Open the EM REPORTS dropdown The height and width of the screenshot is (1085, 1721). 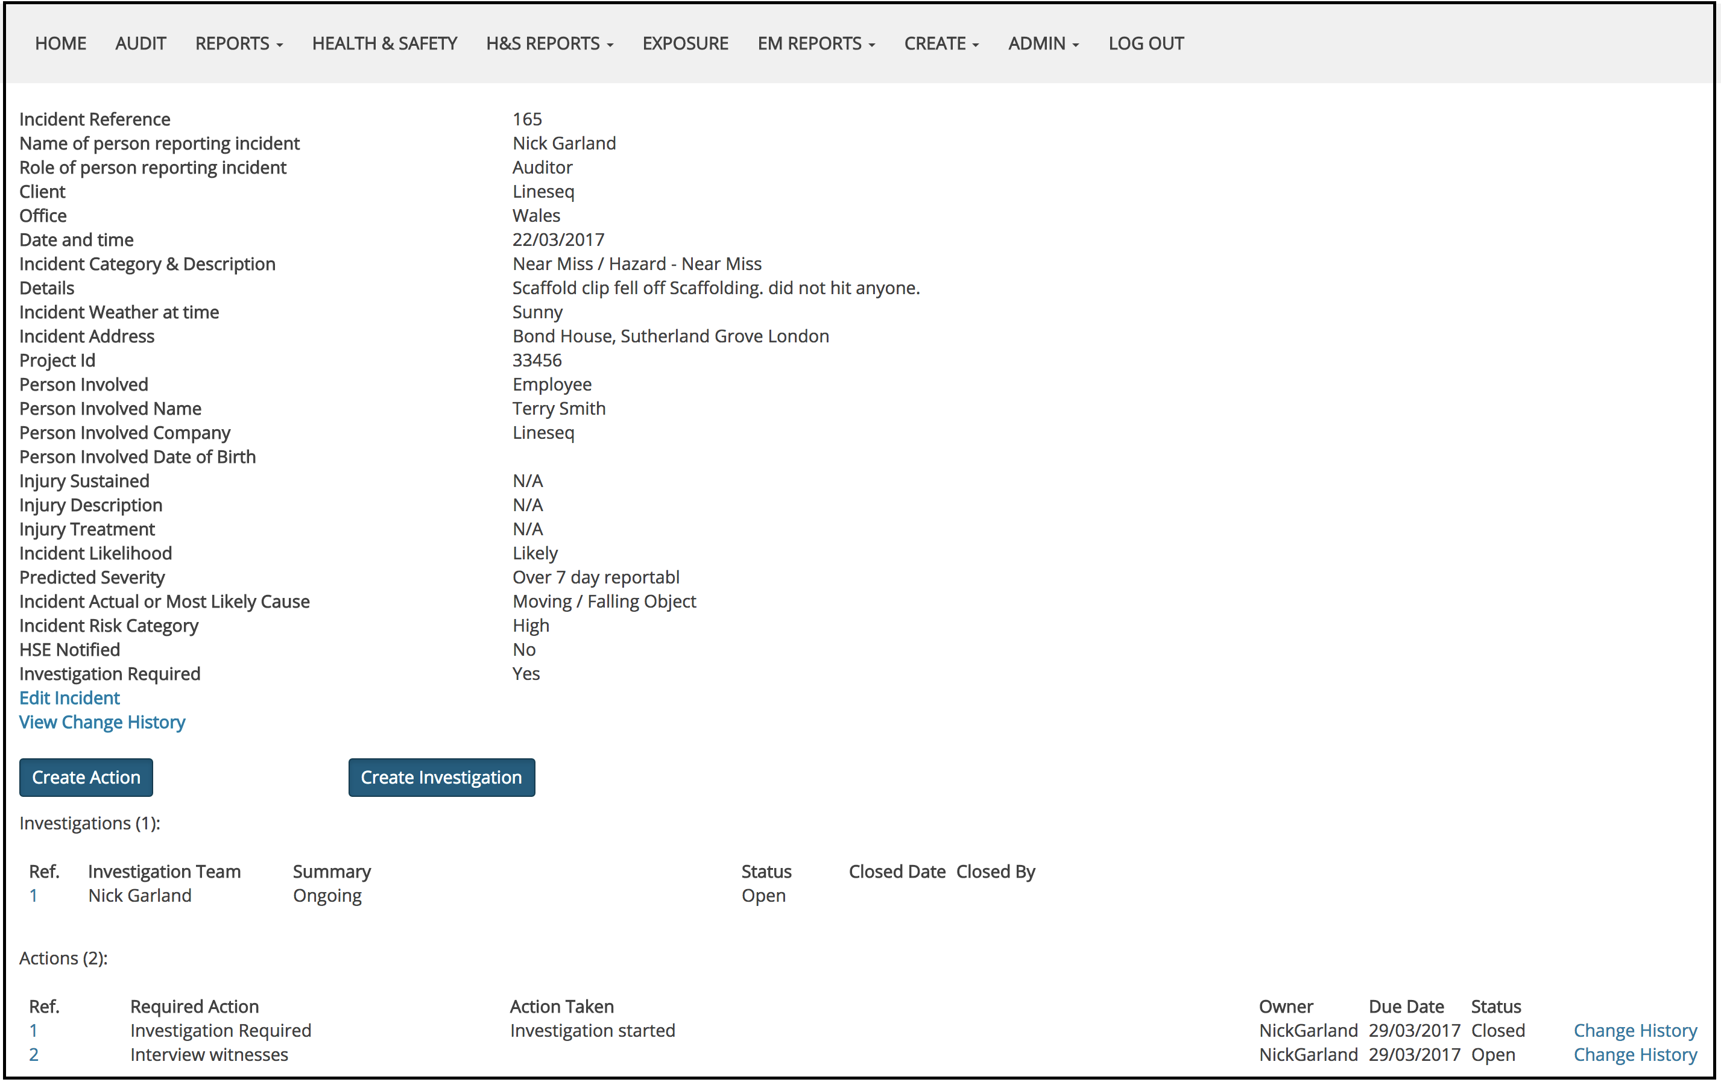[x=815, y=43]
